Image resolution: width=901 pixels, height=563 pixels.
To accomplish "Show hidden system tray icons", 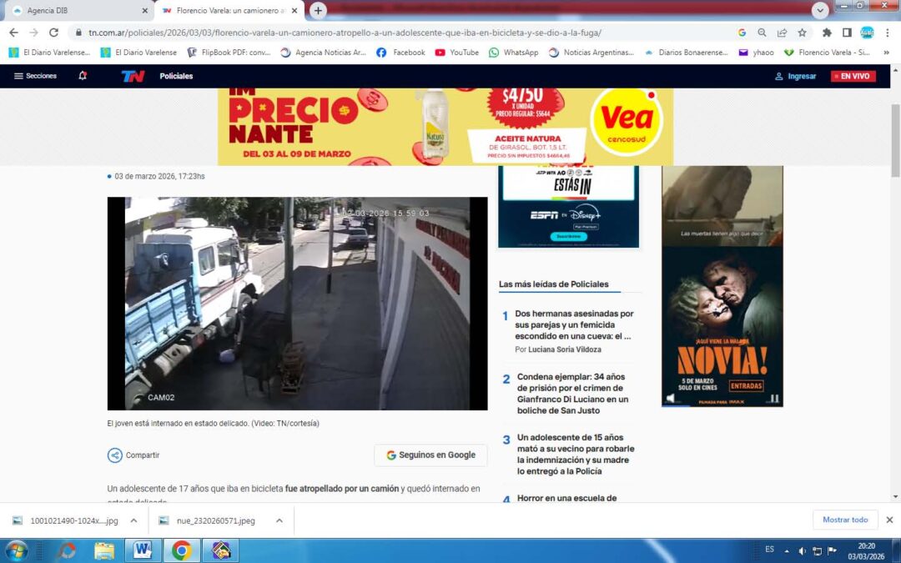I will (787, 551).
